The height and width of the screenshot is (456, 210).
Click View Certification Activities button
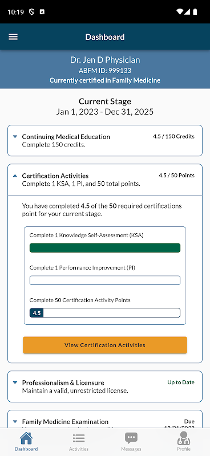(x=105, y=345)
